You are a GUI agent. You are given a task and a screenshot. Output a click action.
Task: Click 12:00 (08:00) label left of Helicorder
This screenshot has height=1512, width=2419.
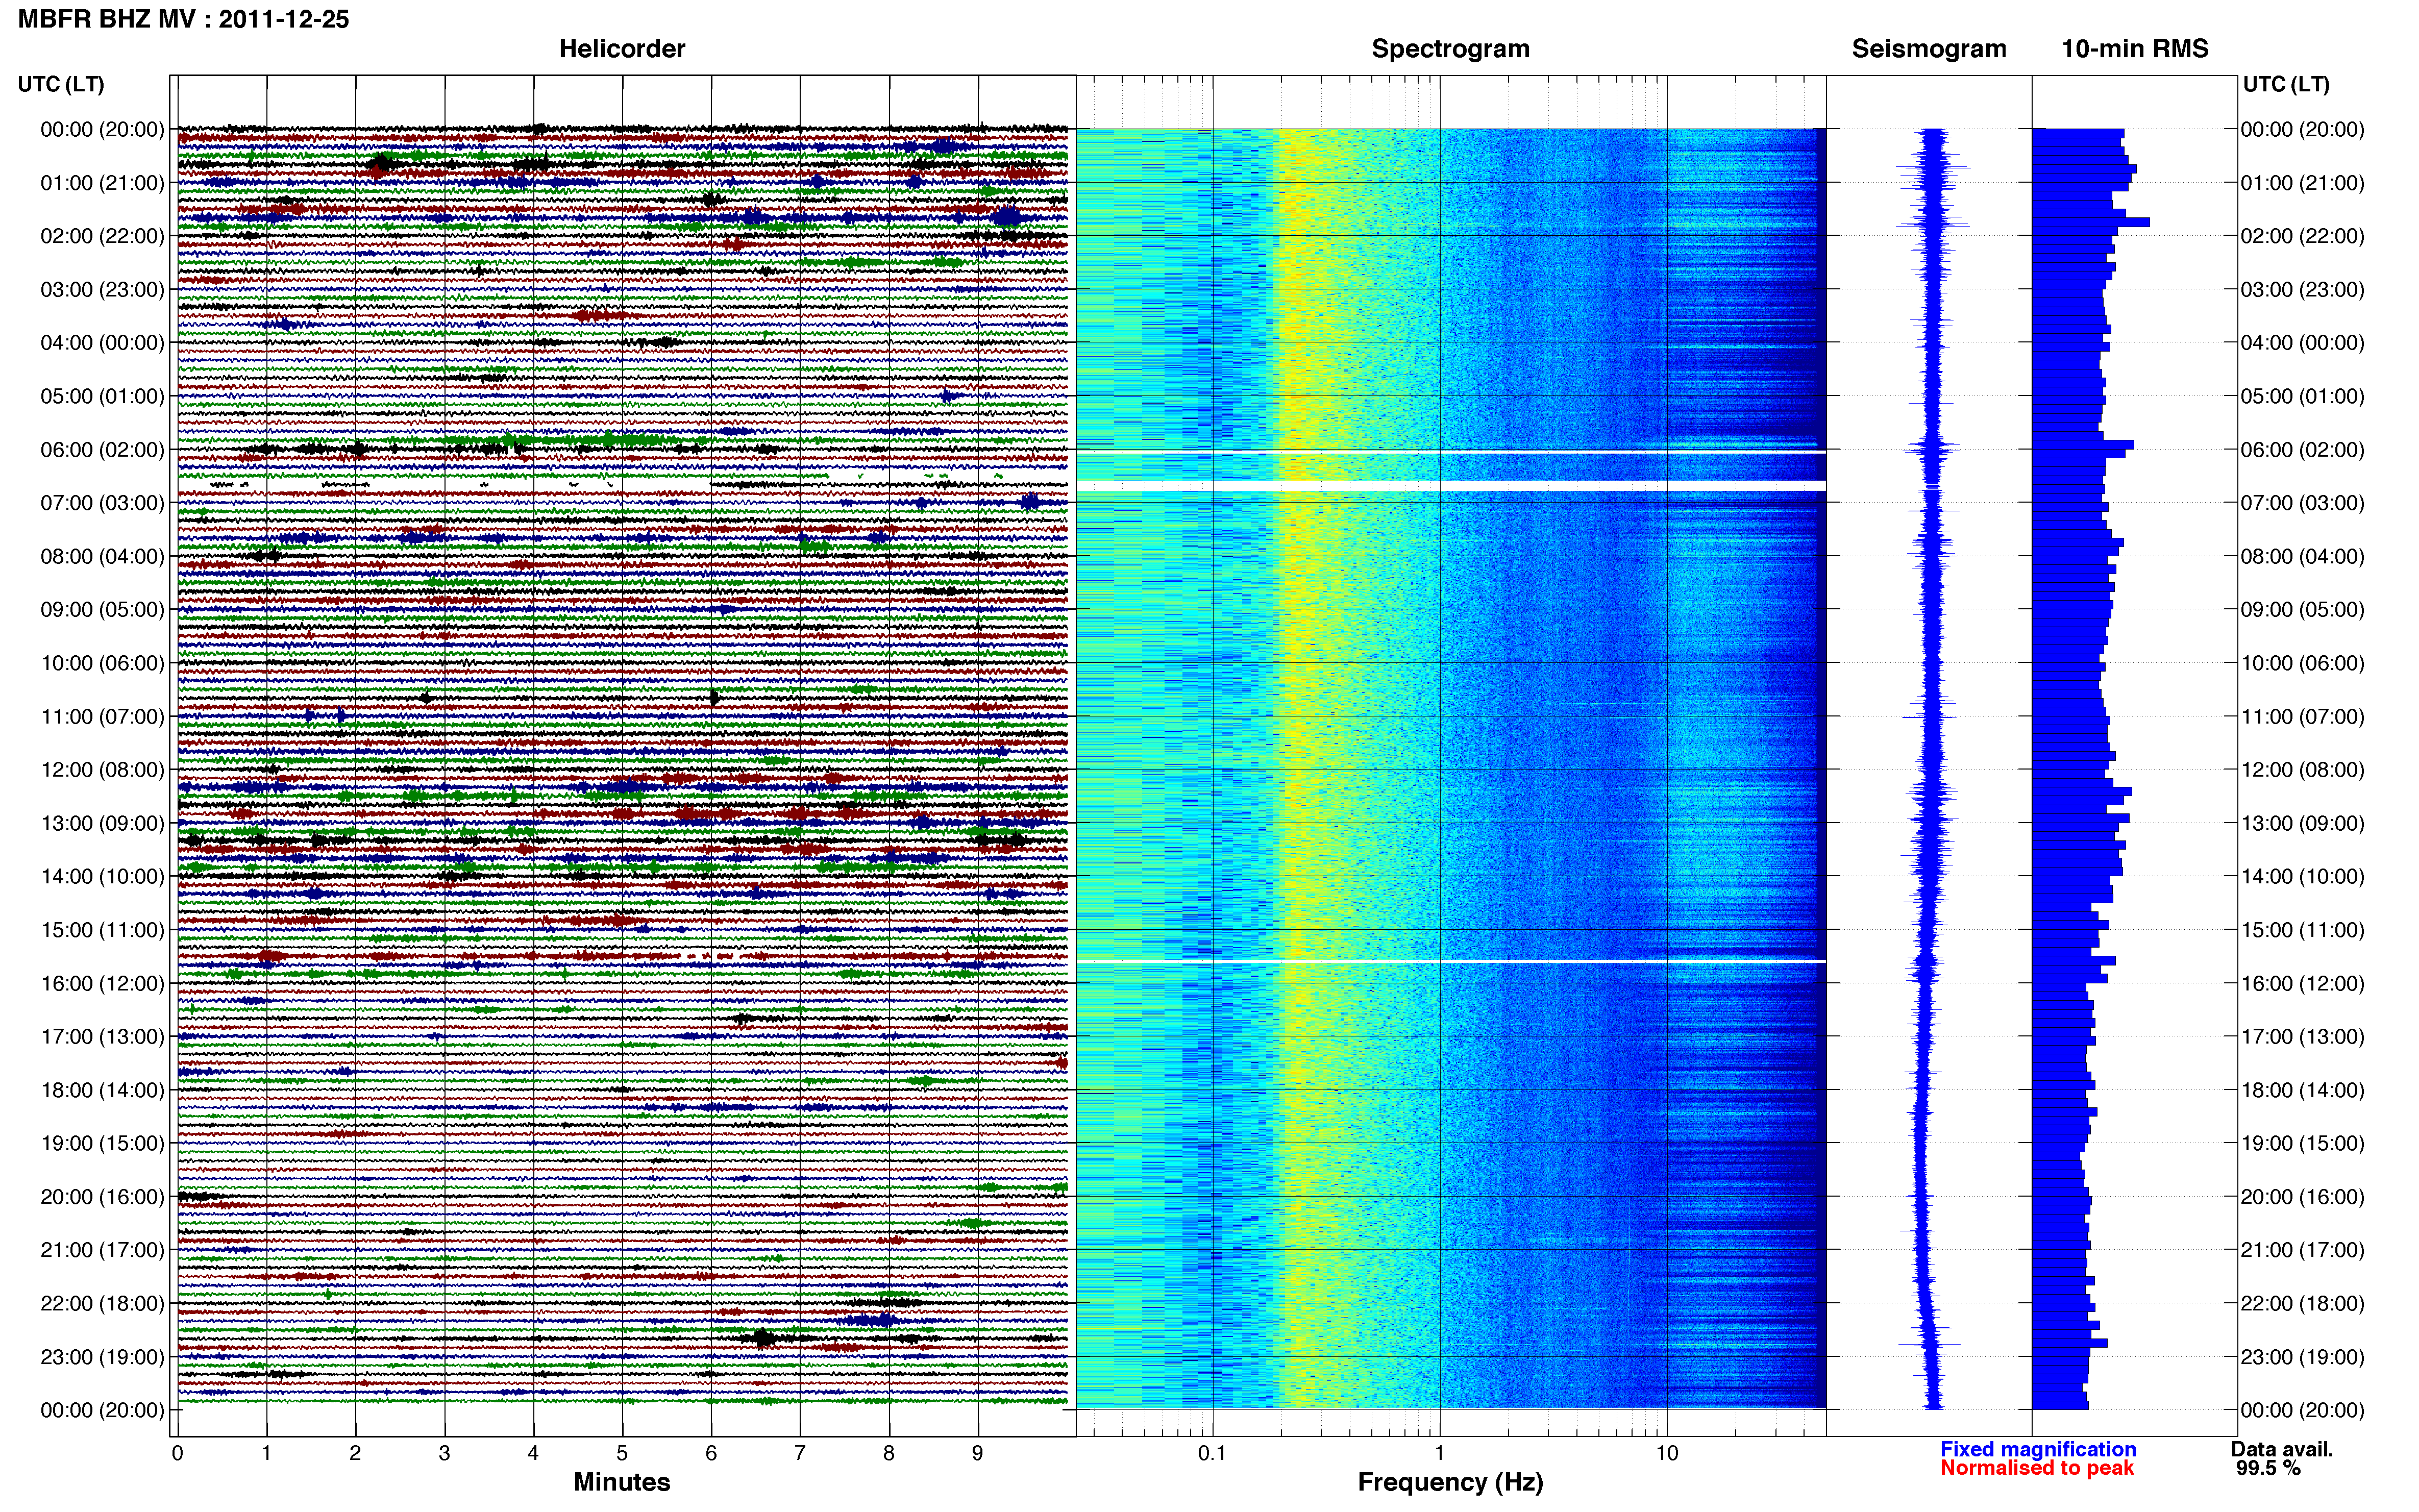point(102,770)
